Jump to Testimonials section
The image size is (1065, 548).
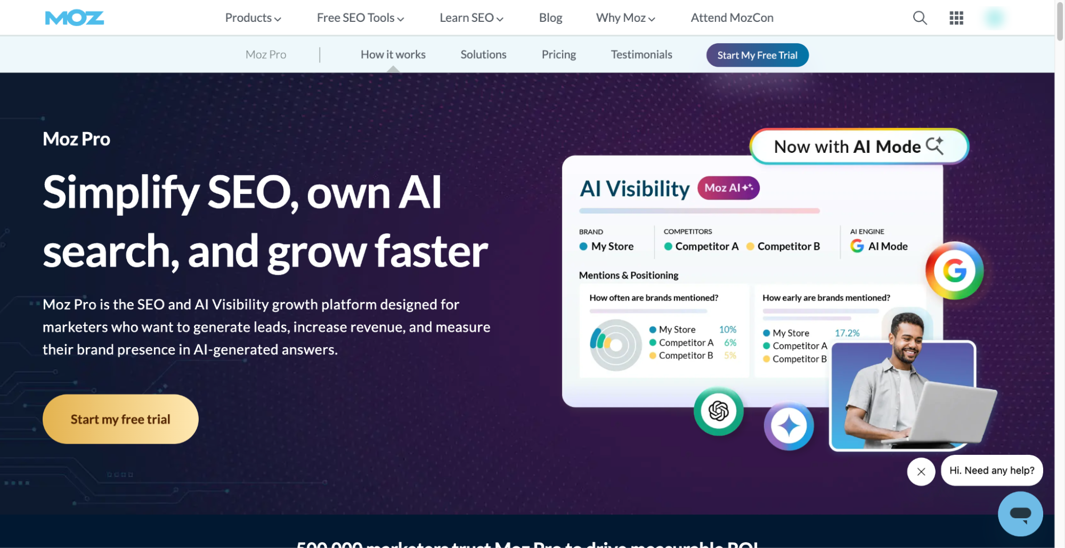pos(641,55)
